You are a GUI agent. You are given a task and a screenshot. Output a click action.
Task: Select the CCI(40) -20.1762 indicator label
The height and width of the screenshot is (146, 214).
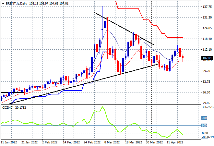click(14, 108)
